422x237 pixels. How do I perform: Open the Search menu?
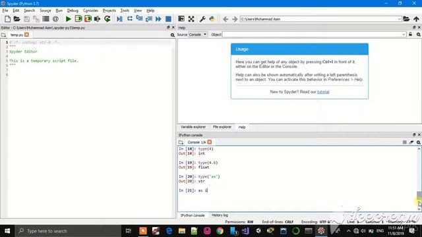[x=29, y=11]
